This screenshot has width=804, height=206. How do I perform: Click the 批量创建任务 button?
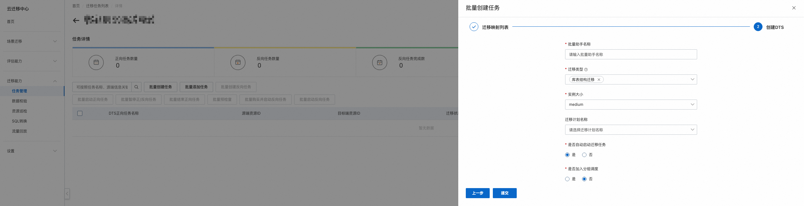click(161, 87)
